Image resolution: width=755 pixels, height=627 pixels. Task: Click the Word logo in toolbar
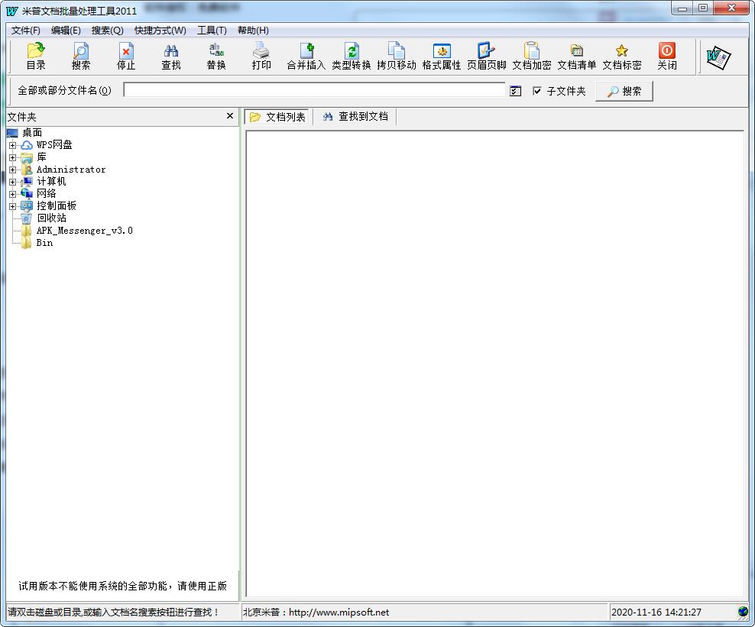718,57
